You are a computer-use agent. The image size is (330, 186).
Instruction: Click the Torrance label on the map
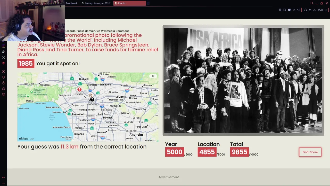[79, 134]
